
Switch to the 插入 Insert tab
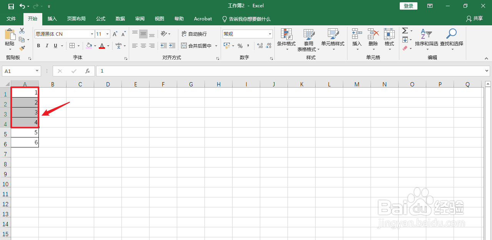[52, 18]
